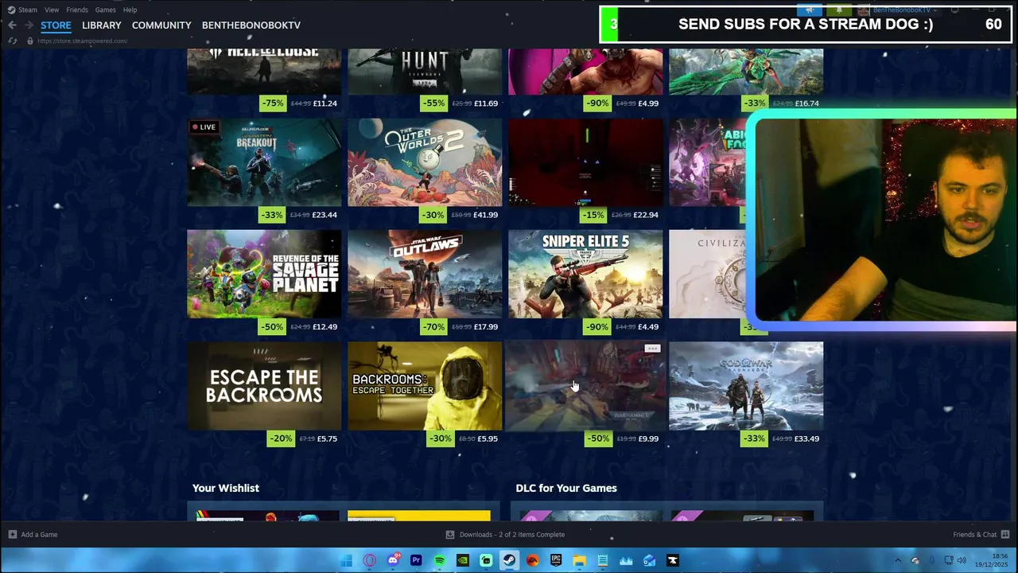This screenshot has width=1018, height=573.
Task: Open Discord from the taskbar
Action: click(x=393, y=560)
